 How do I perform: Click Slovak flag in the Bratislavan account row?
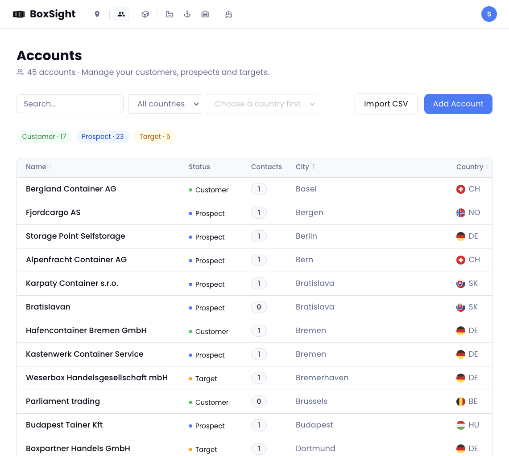461,307
